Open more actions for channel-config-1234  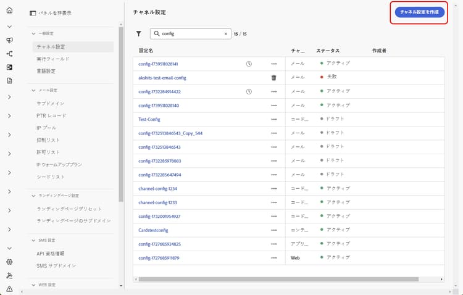[x=273, y=189]
